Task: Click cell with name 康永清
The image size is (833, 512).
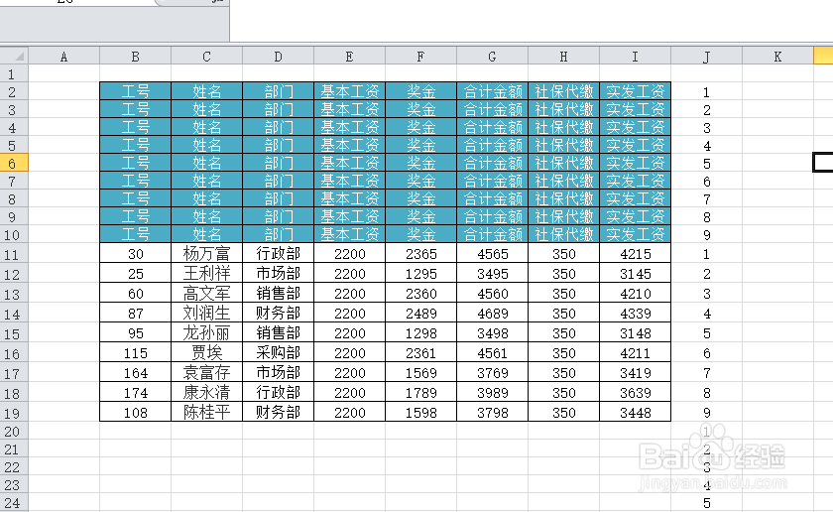Action: point(206,392)
